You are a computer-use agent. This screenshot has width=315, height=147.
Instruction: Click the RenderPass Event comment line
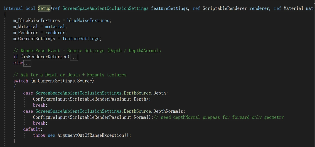tap(87, 50)
